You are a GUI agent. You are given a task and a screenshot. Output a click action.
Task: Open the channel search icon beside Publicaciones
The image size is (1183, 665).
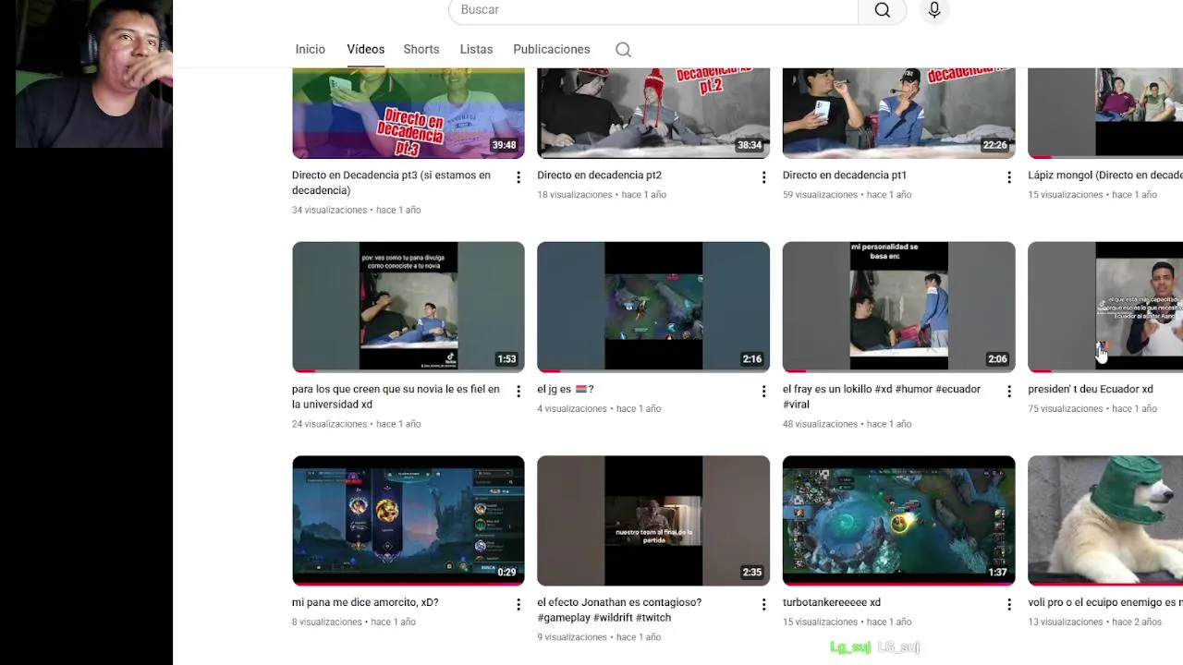(x=623, y=50)
